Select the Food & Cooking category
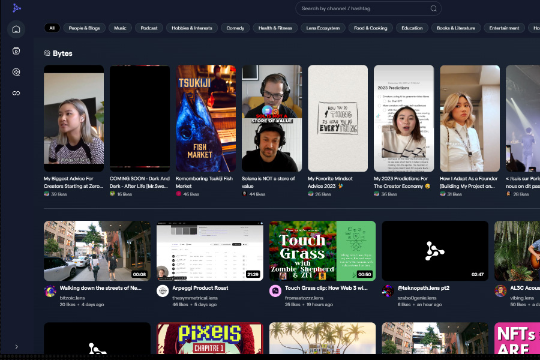Screen dimensions: 540x360 tap(371, 28)
